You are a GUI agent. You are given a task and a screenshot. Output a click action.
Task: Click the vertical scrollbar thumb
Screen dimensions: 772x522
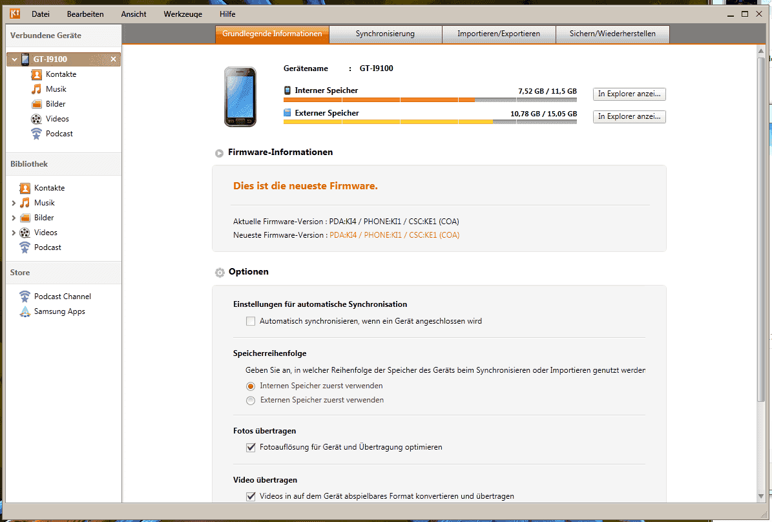[x=760, y=229]
